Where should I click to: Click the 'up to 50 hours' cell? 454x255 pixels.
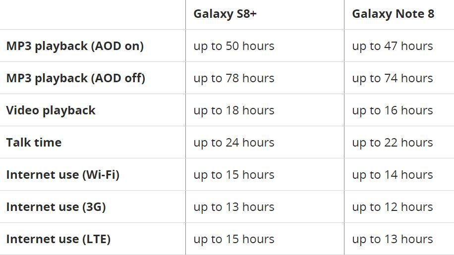[233, 46]
